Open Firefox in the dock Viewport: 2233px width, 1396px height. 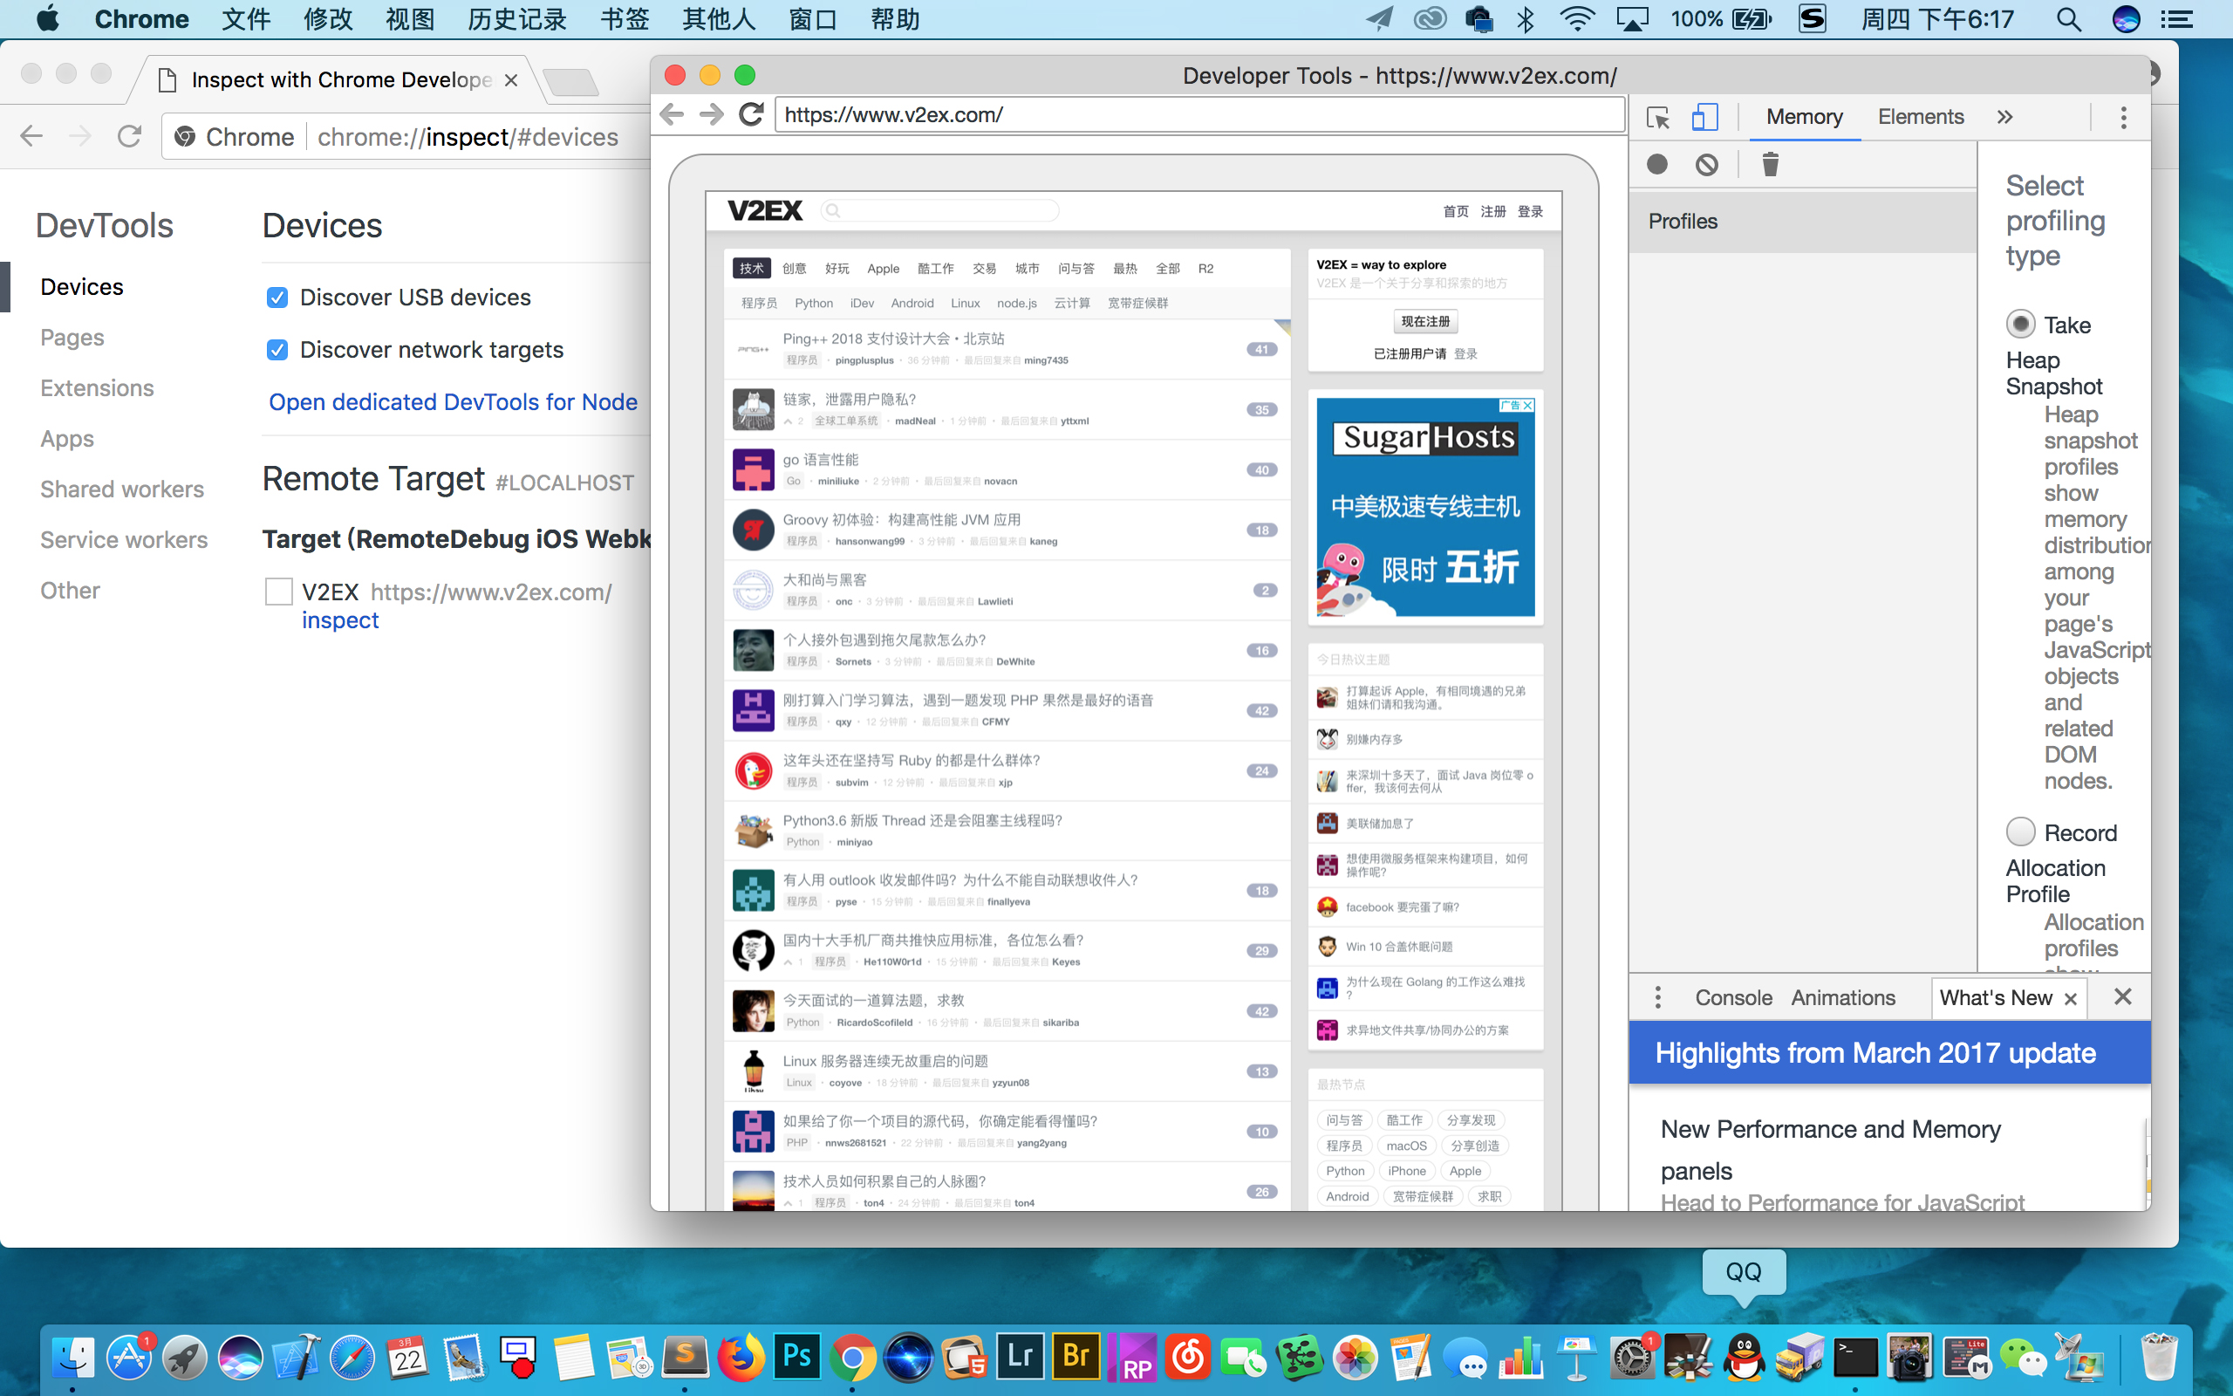point(741,1358)
